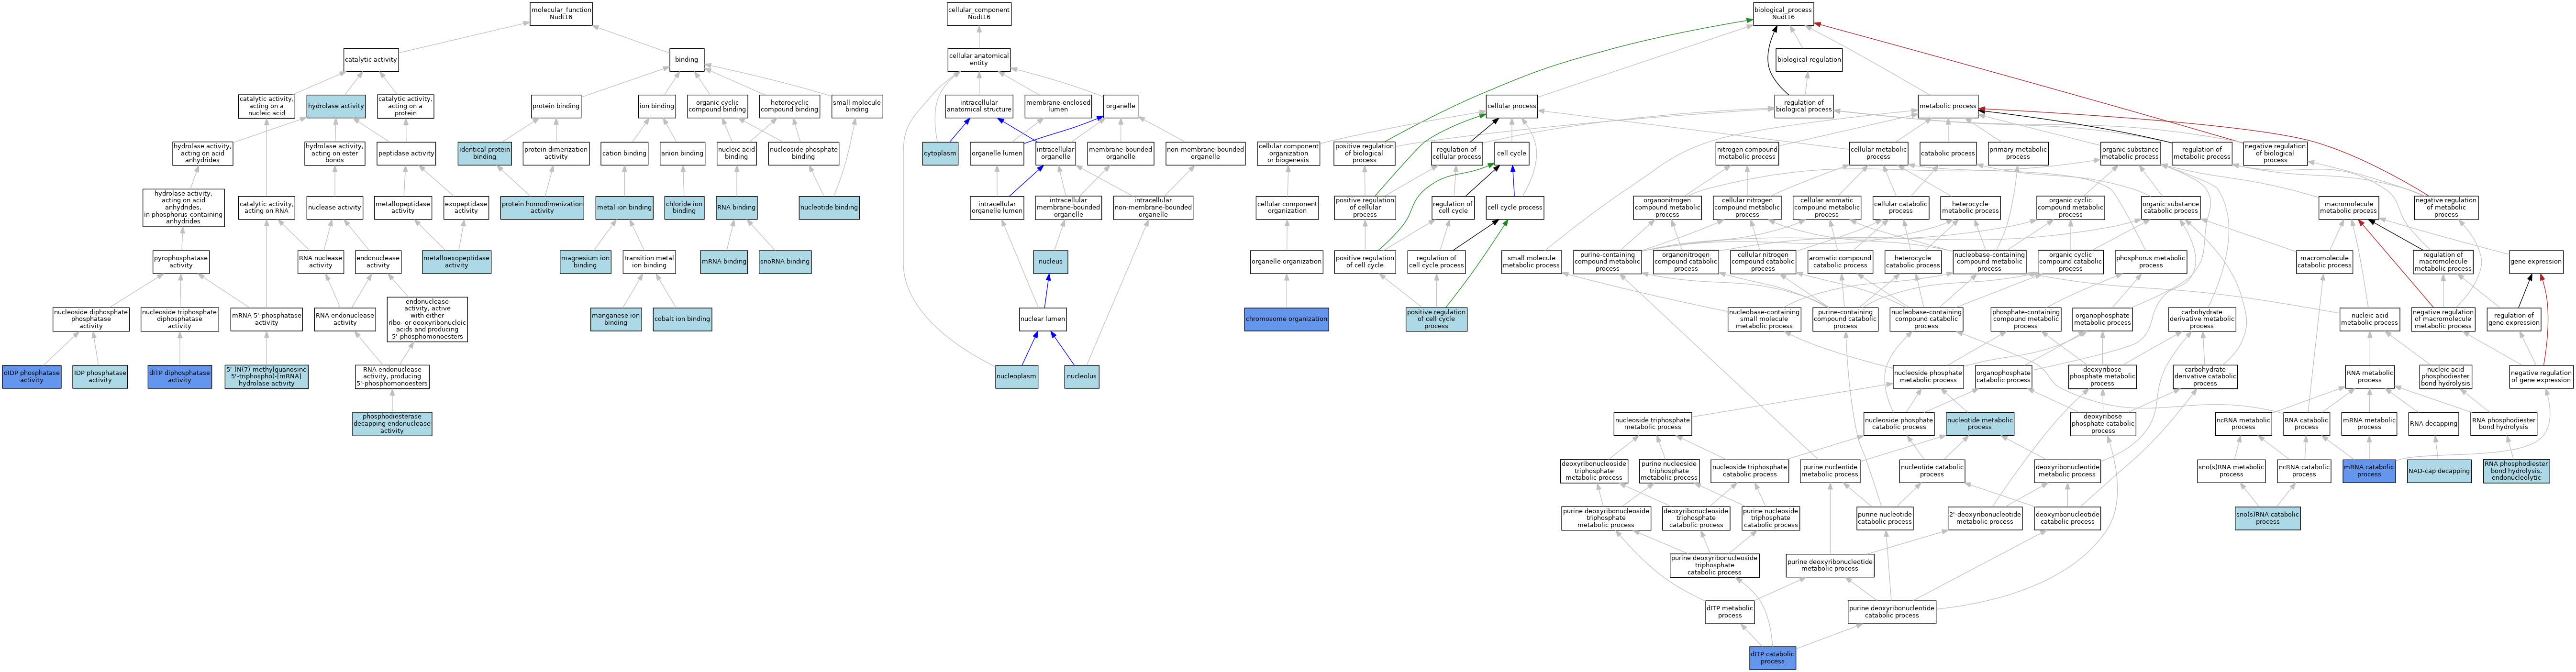The image size is (2576, 672).
Task: Click positive regulation of cell cycle process
Action: tap(1437, 320)
